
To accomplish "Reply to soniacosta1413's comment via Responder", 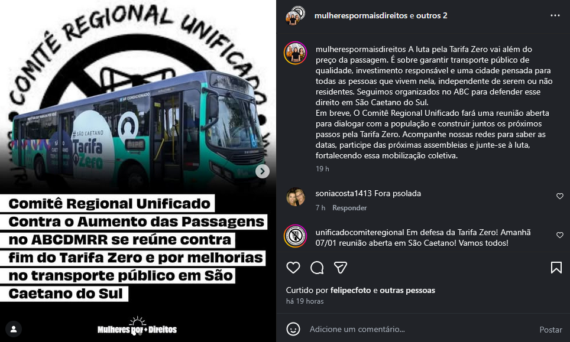I will click(x=349, y=208).
